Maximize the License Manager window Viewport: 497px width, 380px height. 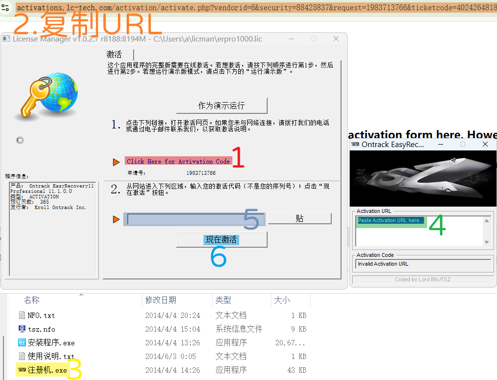pyautogui.click(x=314, y=39)
